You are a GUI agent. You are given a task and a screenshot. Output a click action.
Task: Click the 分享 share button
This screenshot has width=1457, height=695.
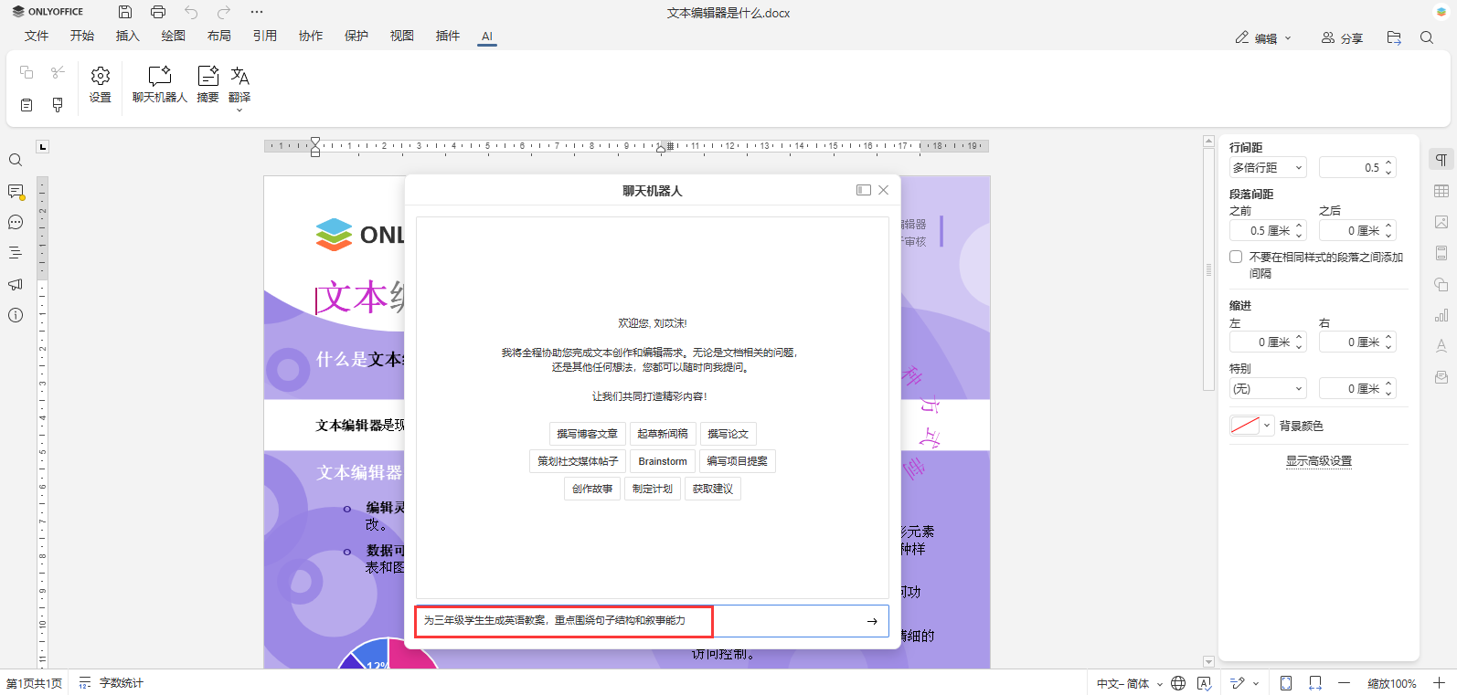(x=1342, y=37)
